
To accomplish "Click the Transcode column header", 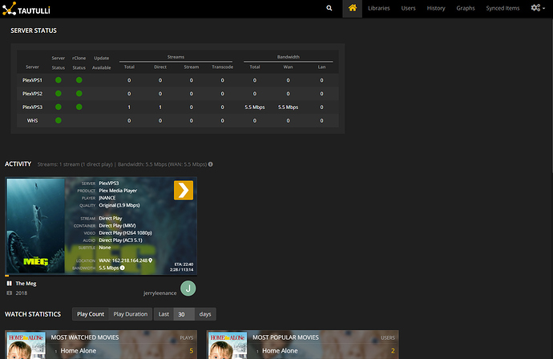I will [222, 67].
